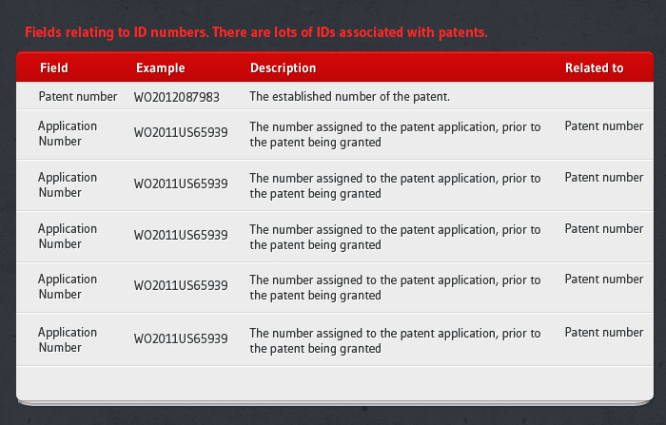Select the Description column header
Viewport: 666px width, 425px height.
click(283, 68)
